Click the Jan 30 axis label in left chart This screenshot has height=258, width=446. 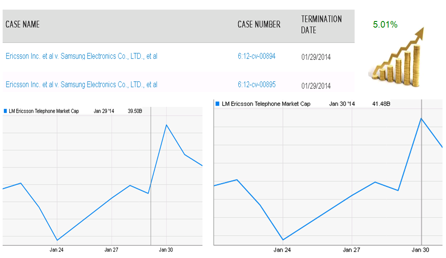pyautogui.click(x=166, y=250)
